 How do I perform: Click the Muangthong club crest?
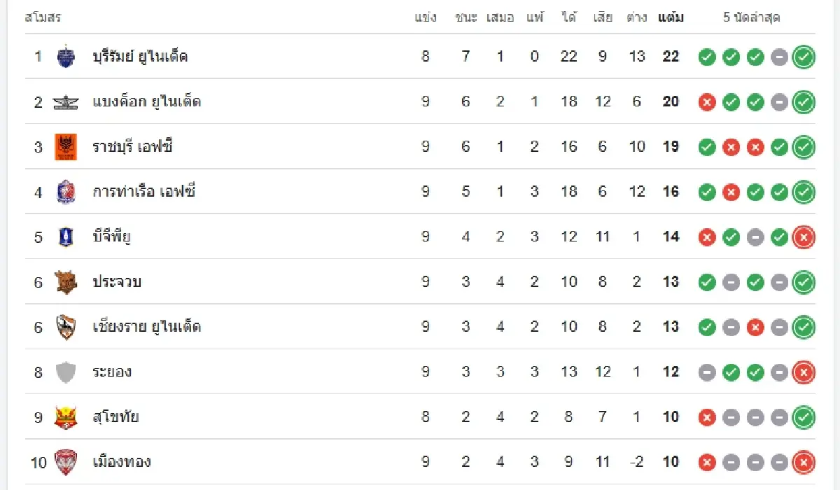pyautogui.click(x=65, y=462)
